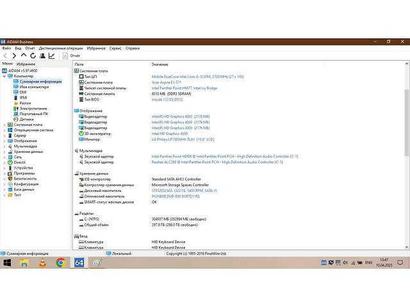Expand the Сеть tree node

tap(4, 157)
